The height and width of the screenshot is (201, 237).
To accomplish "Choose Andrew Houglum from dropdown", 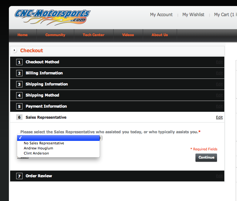I will 38,148.
